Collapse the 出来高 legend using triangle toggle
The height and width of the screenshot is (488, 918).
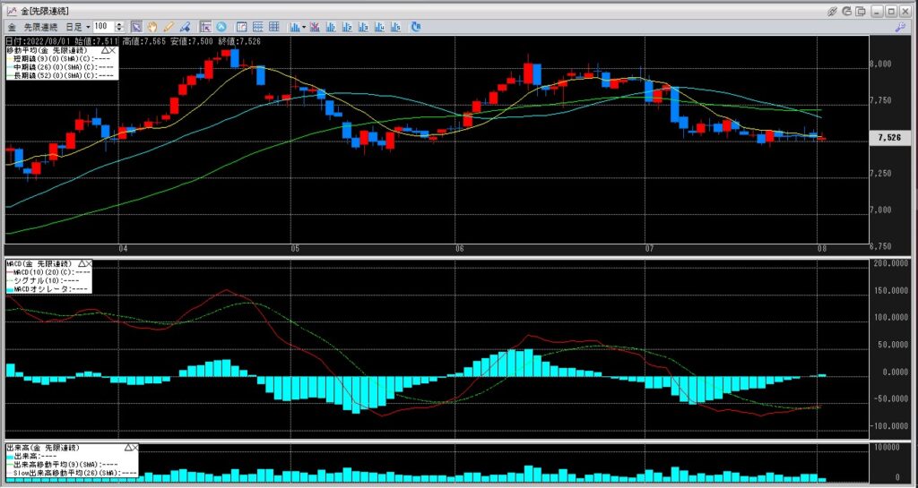[128, 446]
